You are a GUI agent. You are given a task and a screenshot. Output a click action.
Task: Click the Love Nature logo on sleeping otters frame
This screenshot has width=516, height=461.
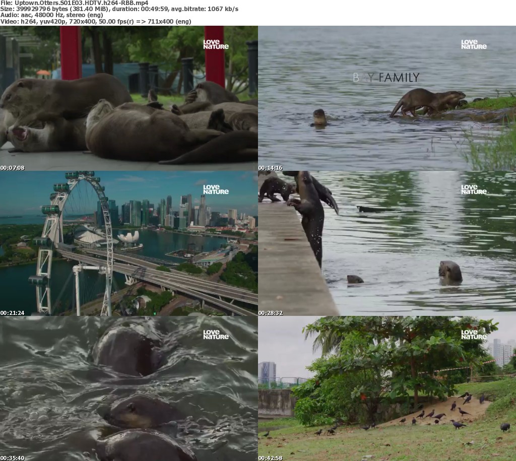click(216, 44)
